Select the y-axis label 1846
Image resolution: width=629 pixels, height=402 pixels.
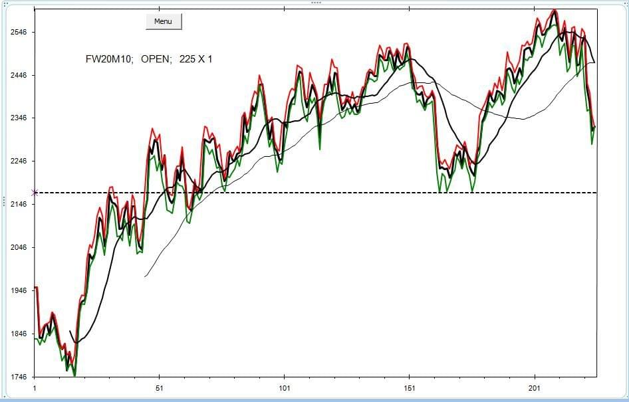pos(18,334)
